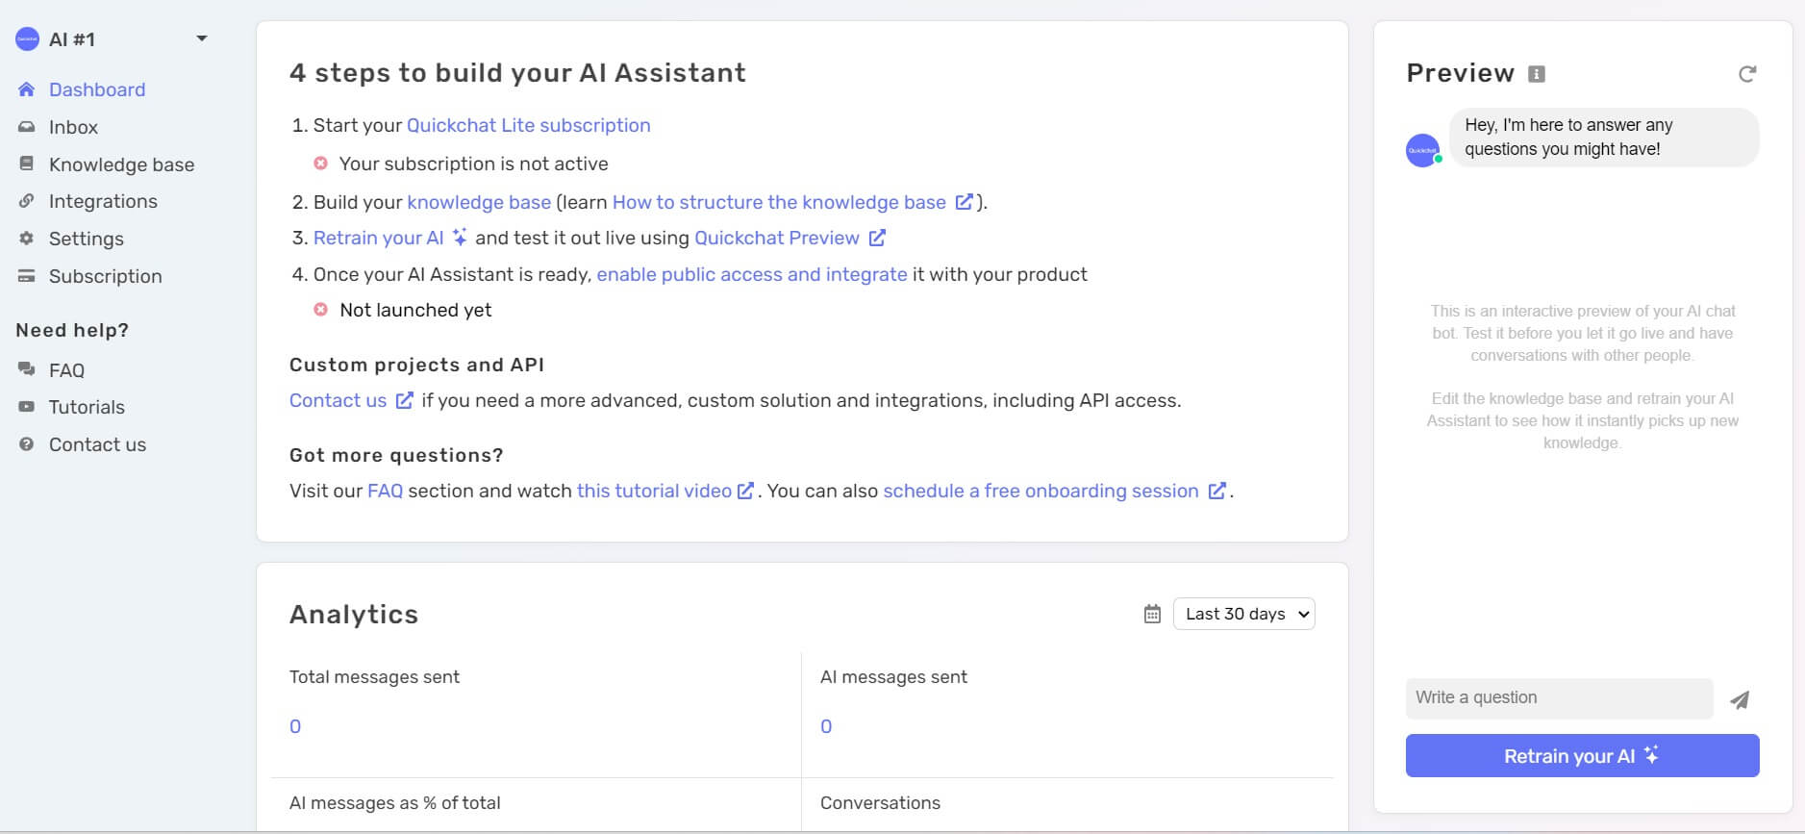Click external-link icon after Quickchat Preview
The height and width of the screenshot is (834, 1805).
[x=877, y=237]
